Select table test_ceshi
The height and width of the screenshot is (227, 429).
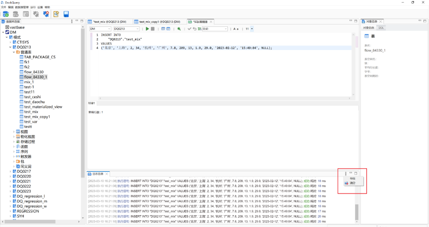click(x=32, y=97)
